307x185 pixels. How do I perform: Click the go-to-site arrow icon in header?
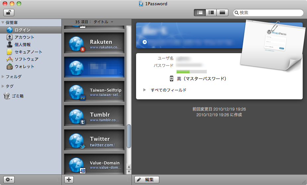tap(145, 42)
